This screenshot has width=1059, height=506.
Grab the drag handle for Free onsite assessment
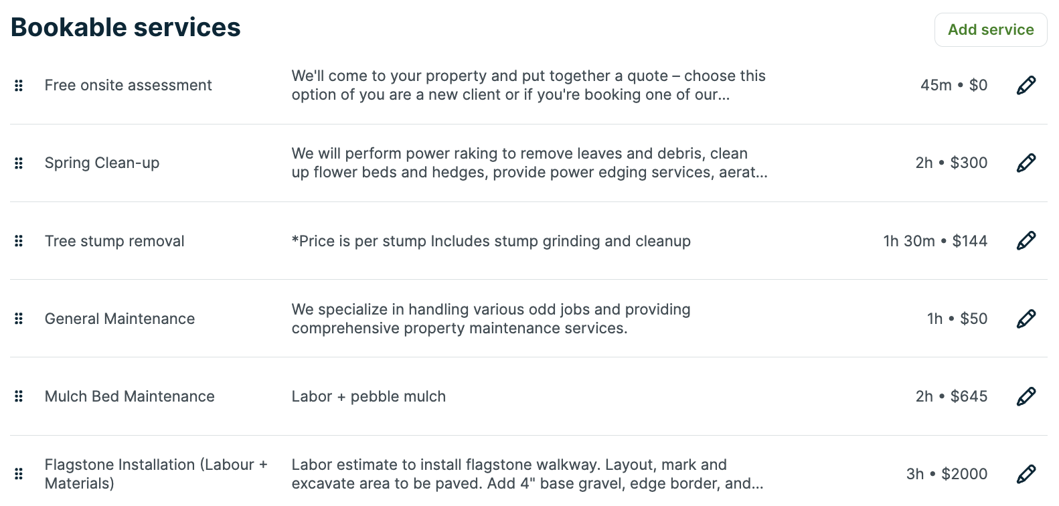click(x=19, y=86)
